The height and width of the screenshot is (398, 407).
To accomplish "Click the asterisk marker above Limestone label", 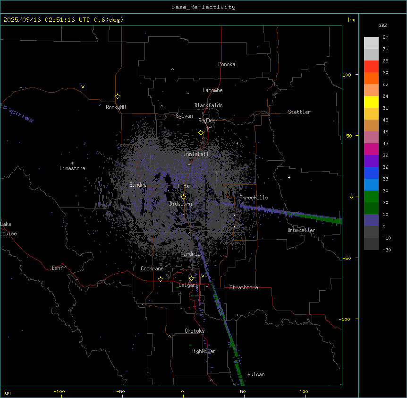I will 72,164.
